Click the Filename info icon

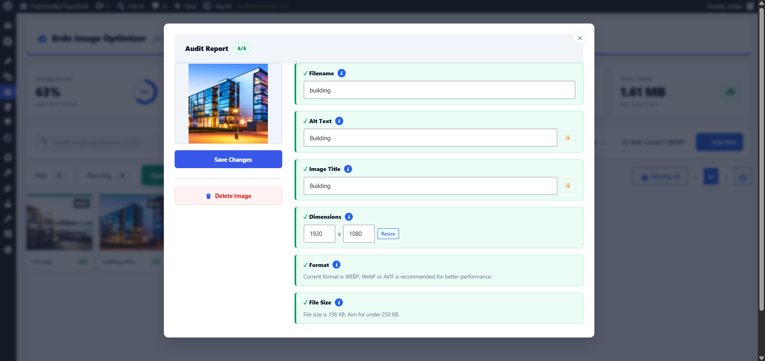342,73
